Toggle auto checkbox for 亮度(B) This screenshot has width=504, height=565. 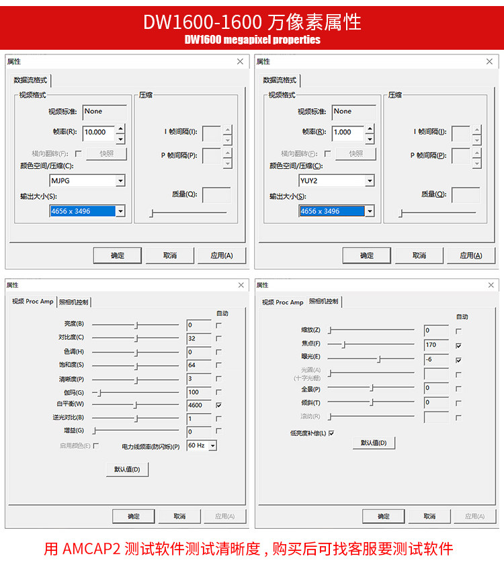[x=218, y=326]
